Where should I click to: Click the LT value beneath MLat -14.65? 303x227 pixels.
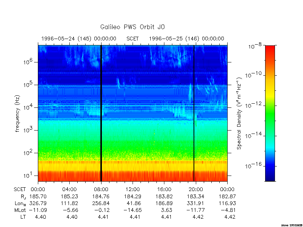pyautogui.click(x=135, y=217)
